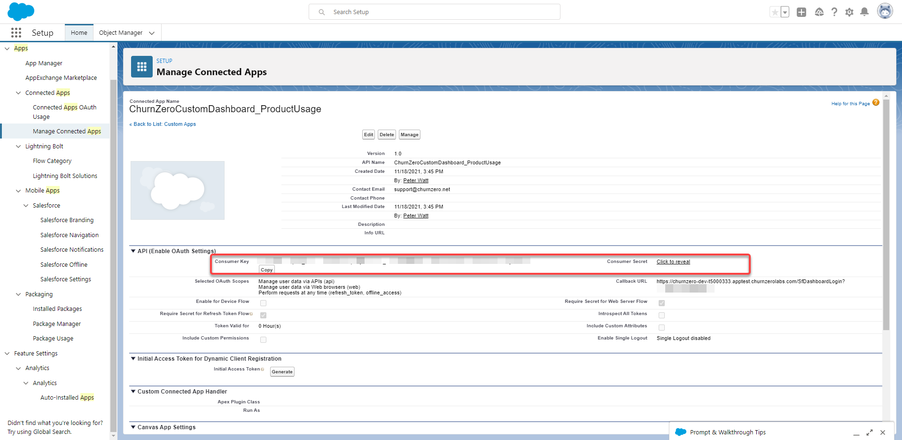Collapse the Canvas App Settings section
The image size is (902, 440).
(x=133, y=427)
